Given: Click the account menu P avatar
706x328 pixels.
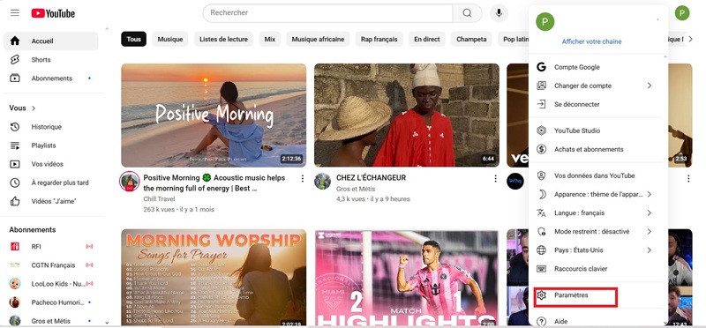Looking at the screenshot, I should [x=545, y=21].
